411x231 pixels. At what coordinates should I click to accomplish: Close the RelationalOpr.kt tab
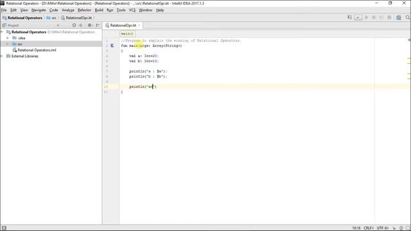[x=139, y=26]
